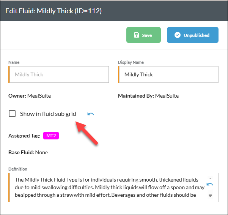Click inside the Definition text area

(x=108, y=188)
